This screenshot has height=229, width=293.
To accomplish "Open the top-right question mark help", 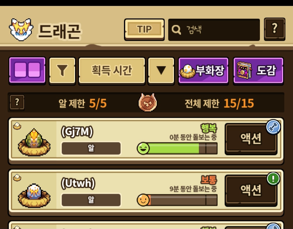I will point(275,29).
